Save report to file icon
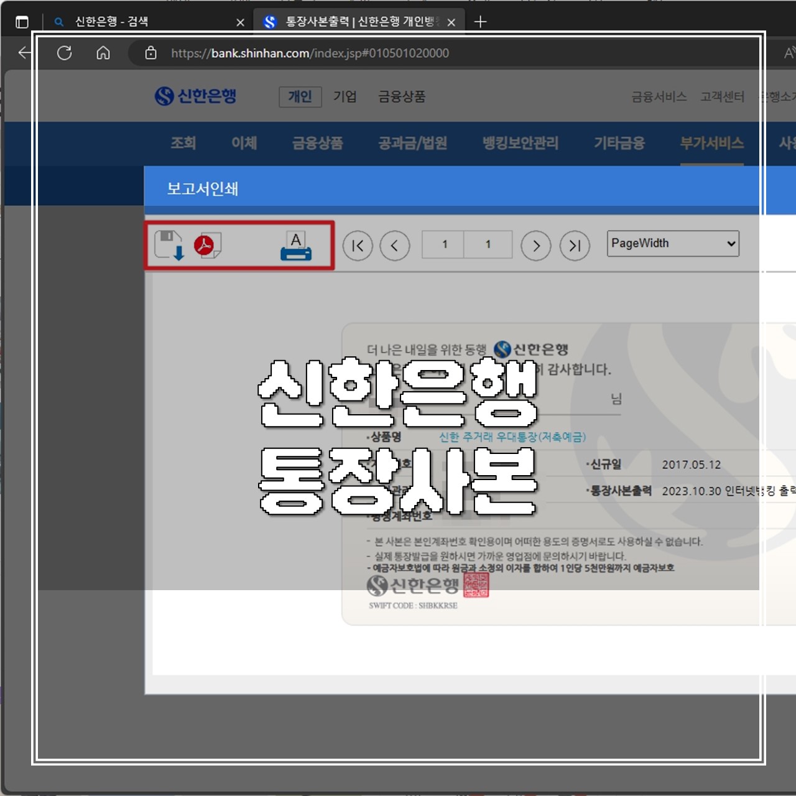Viewport: 796px width, 796px height. click(x=169, y=245)
